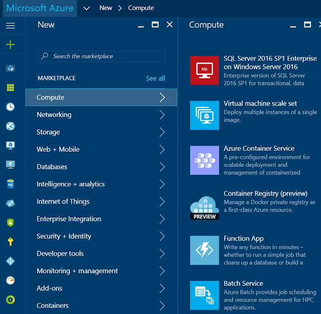Open the cube resource icon in the sidebar

(11, 68)
